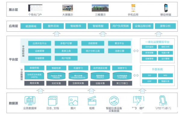Open the 大屏展示 thumbnail image
Screen dimensions: 181x115
pos(68,8)
